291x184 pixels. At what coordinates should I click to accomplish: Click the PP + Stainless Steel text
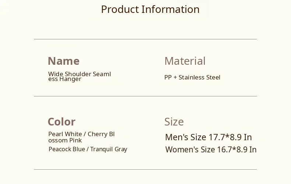192,77
